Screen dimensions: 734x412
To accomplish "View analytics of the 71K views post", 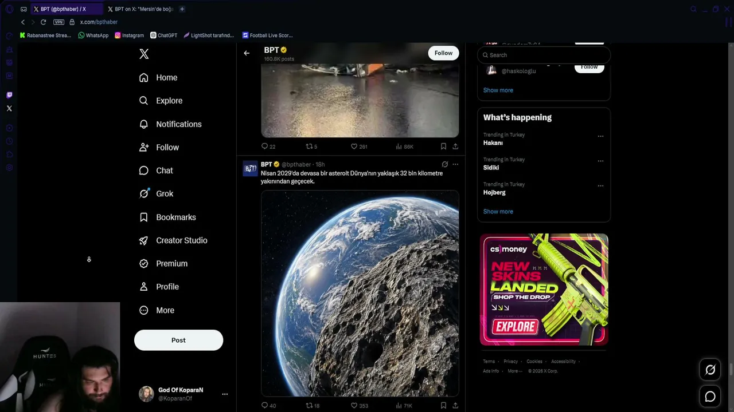I will click(x=404, y=406).
